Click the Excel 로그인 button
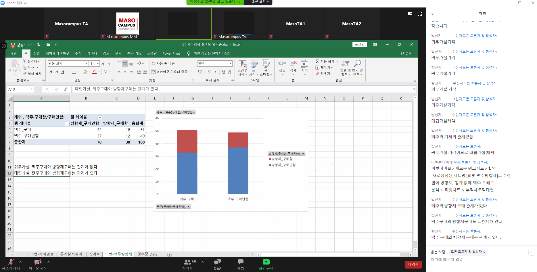537x272 pixels. (x=359, y=44)
